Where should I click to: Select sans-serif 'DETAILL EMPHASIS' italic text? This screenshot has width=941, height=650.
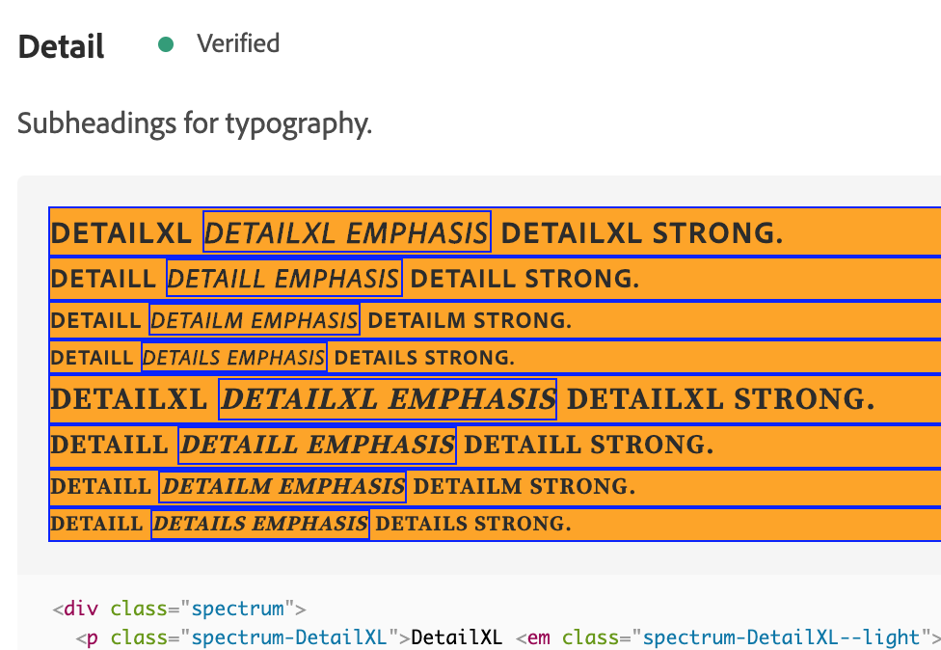tap(283, 278)
